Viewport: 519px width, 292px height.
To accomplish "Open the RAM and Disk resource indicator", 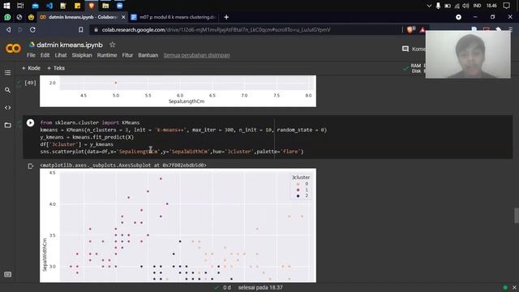I will (x=416, y=68).
